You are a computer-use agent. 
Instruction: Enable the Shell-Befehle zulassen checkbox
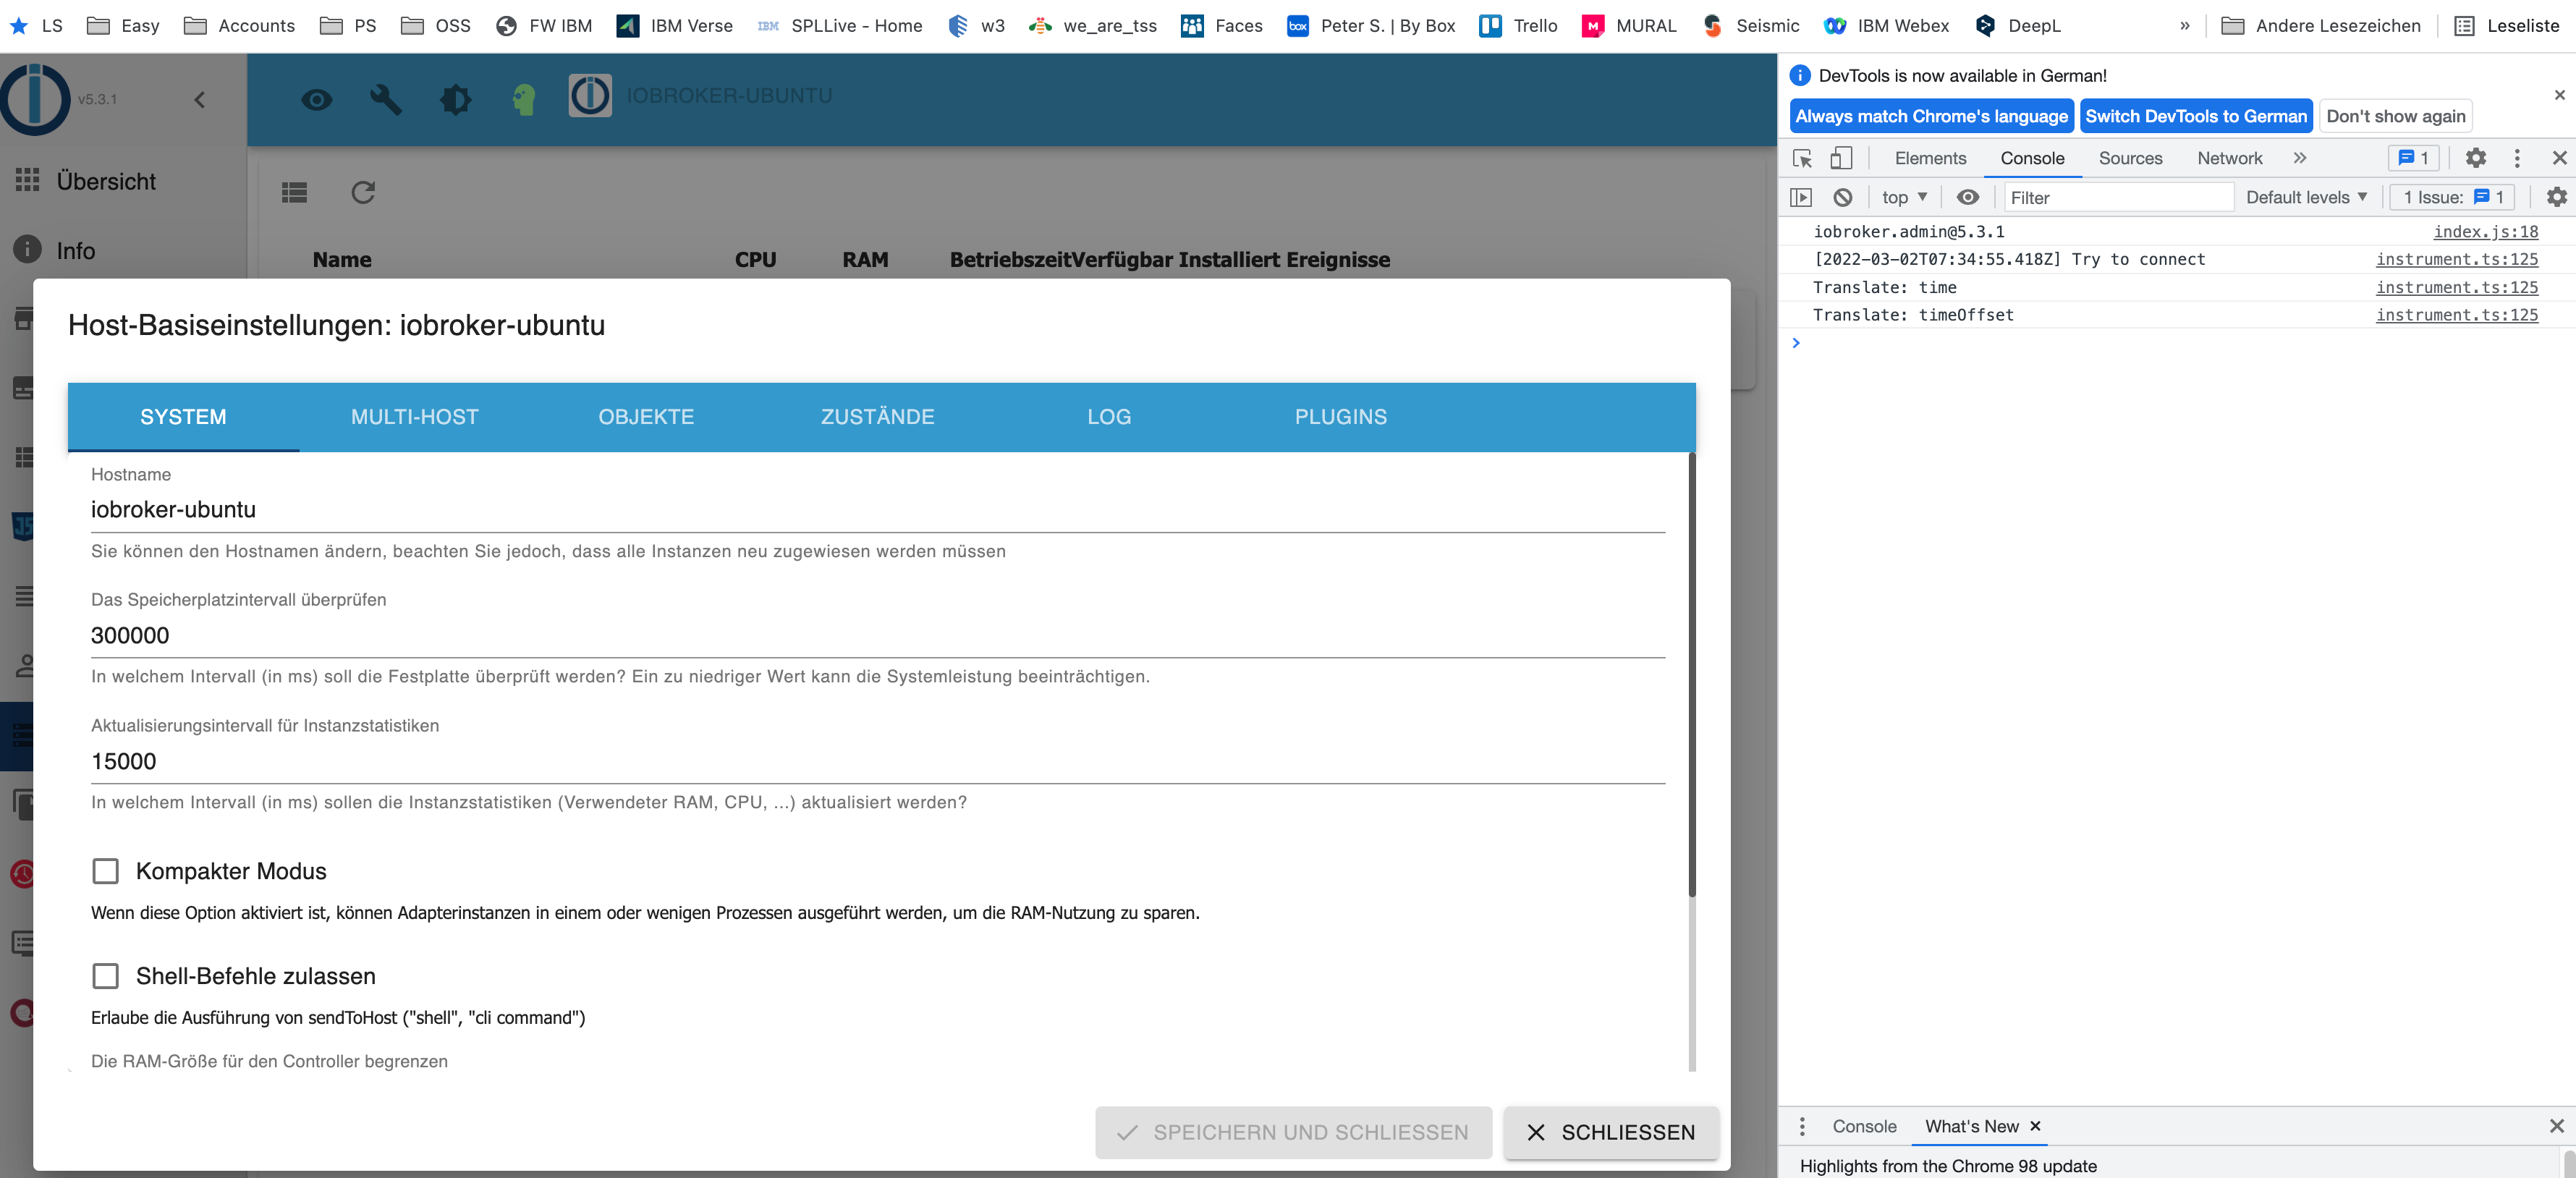(105, 976)
